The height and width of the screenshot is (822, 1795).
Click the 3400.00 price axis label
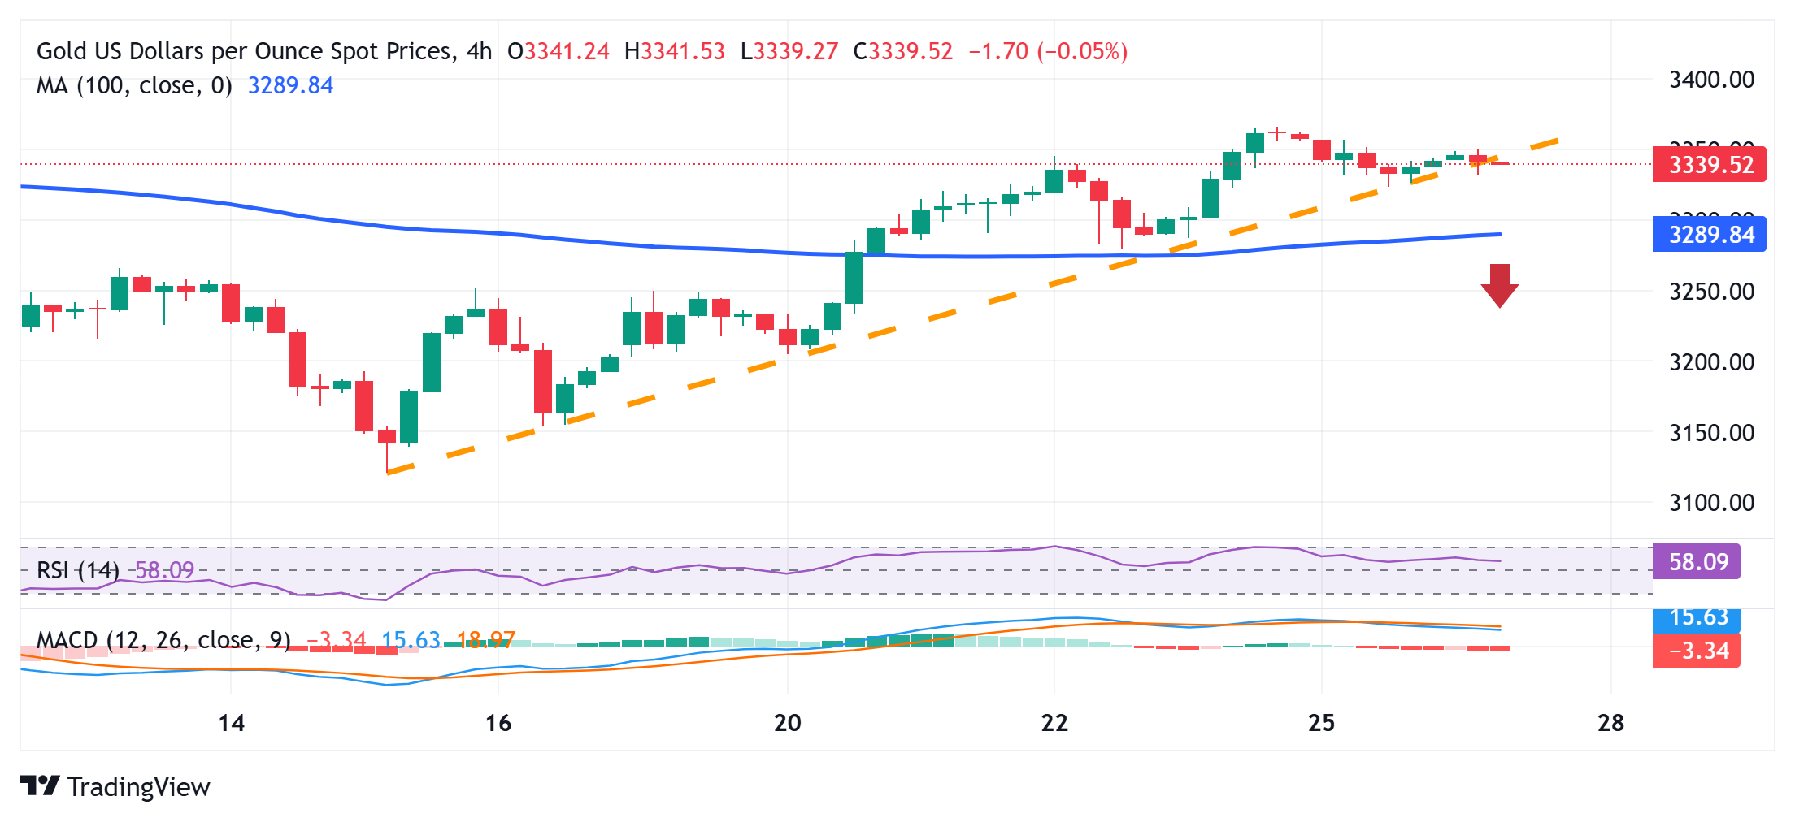1711,80
